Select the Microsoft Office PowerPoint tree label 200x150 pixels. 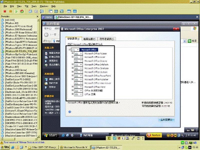click(97, 76)
